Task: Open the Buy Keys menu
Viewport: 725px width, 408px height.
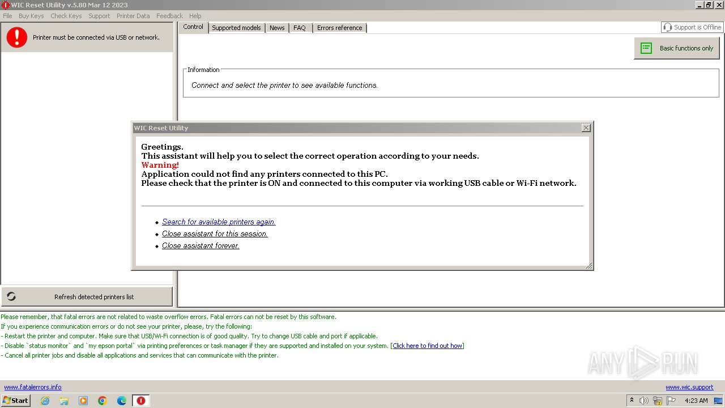Action: (x=31, y=16)
